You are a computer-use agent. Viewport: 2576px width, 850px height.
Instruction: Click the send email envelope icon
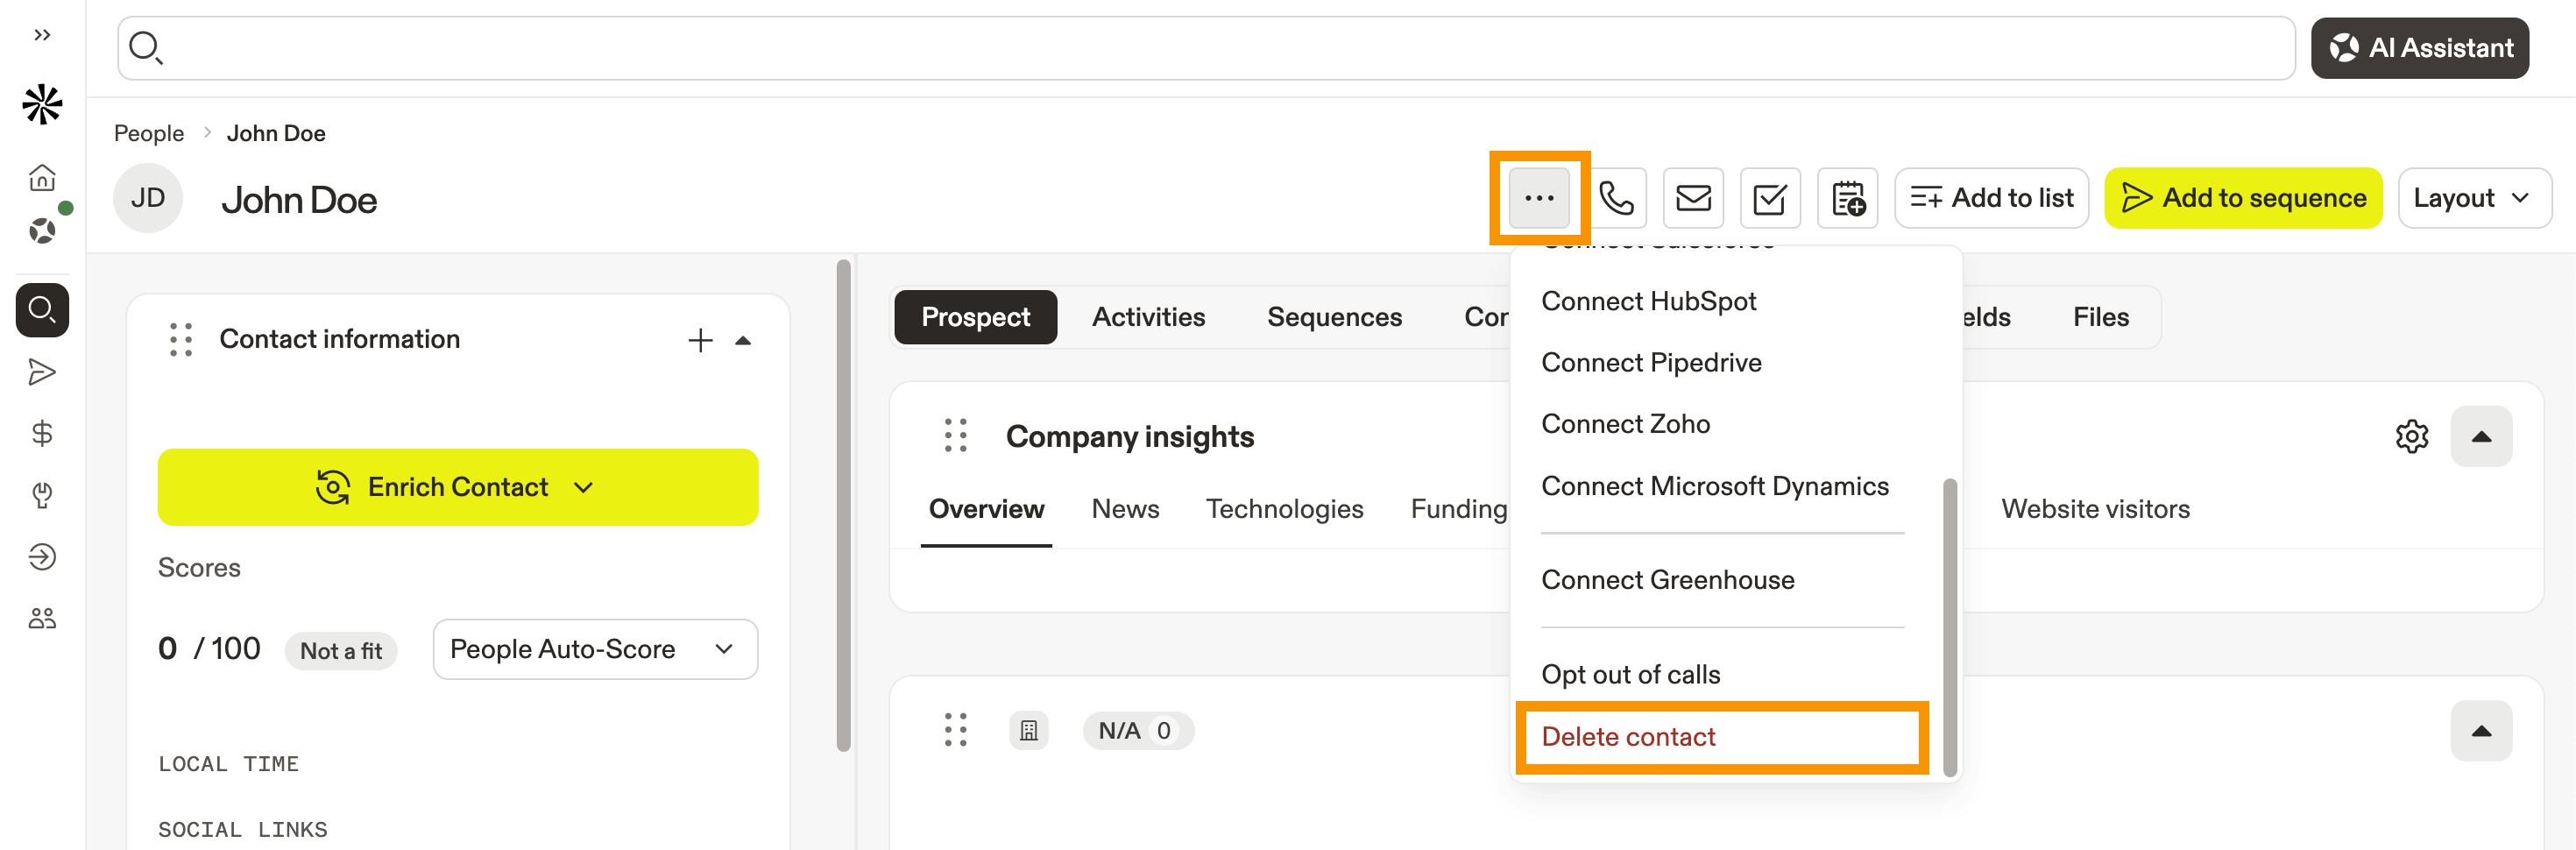1693,198
